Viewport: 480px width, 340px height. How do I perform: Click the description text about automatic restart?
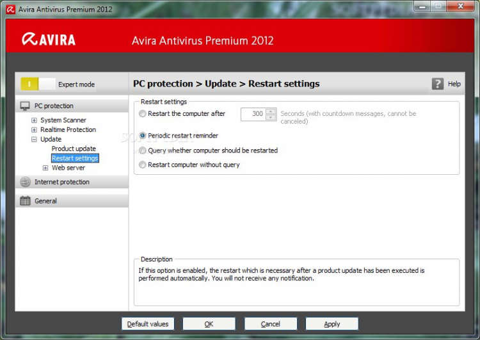282,274
